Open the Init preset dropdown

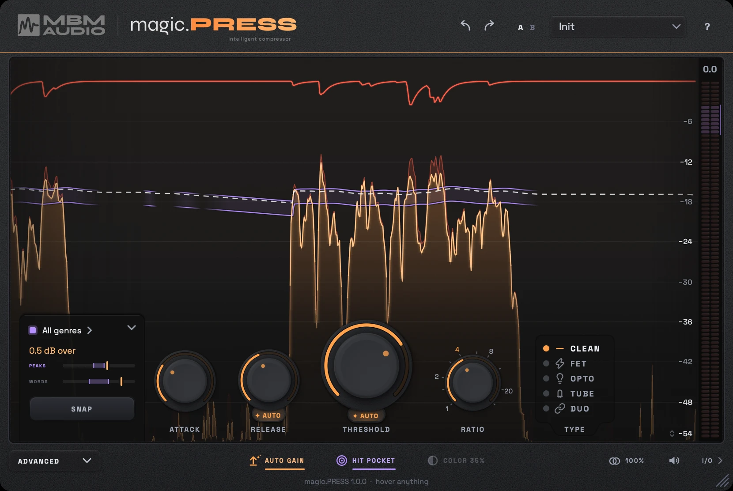tap(618, 26)
